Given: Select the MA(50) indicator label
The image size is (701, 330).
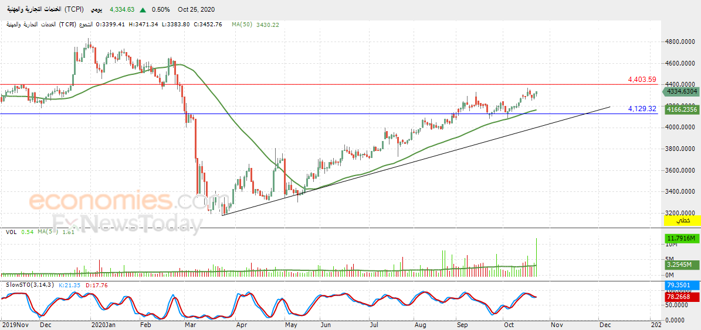Looking at the screenshot, I should [x=242, y=25].
